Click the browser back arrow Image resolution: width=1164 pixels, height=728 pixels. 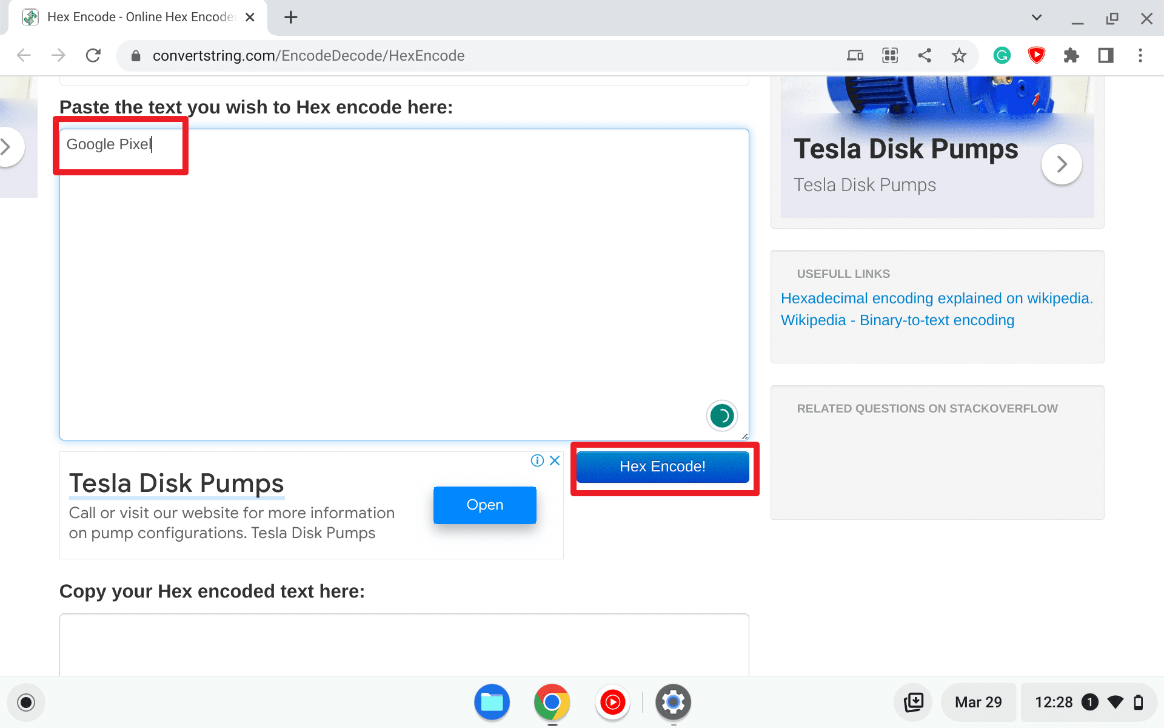[x=24, y=55]
